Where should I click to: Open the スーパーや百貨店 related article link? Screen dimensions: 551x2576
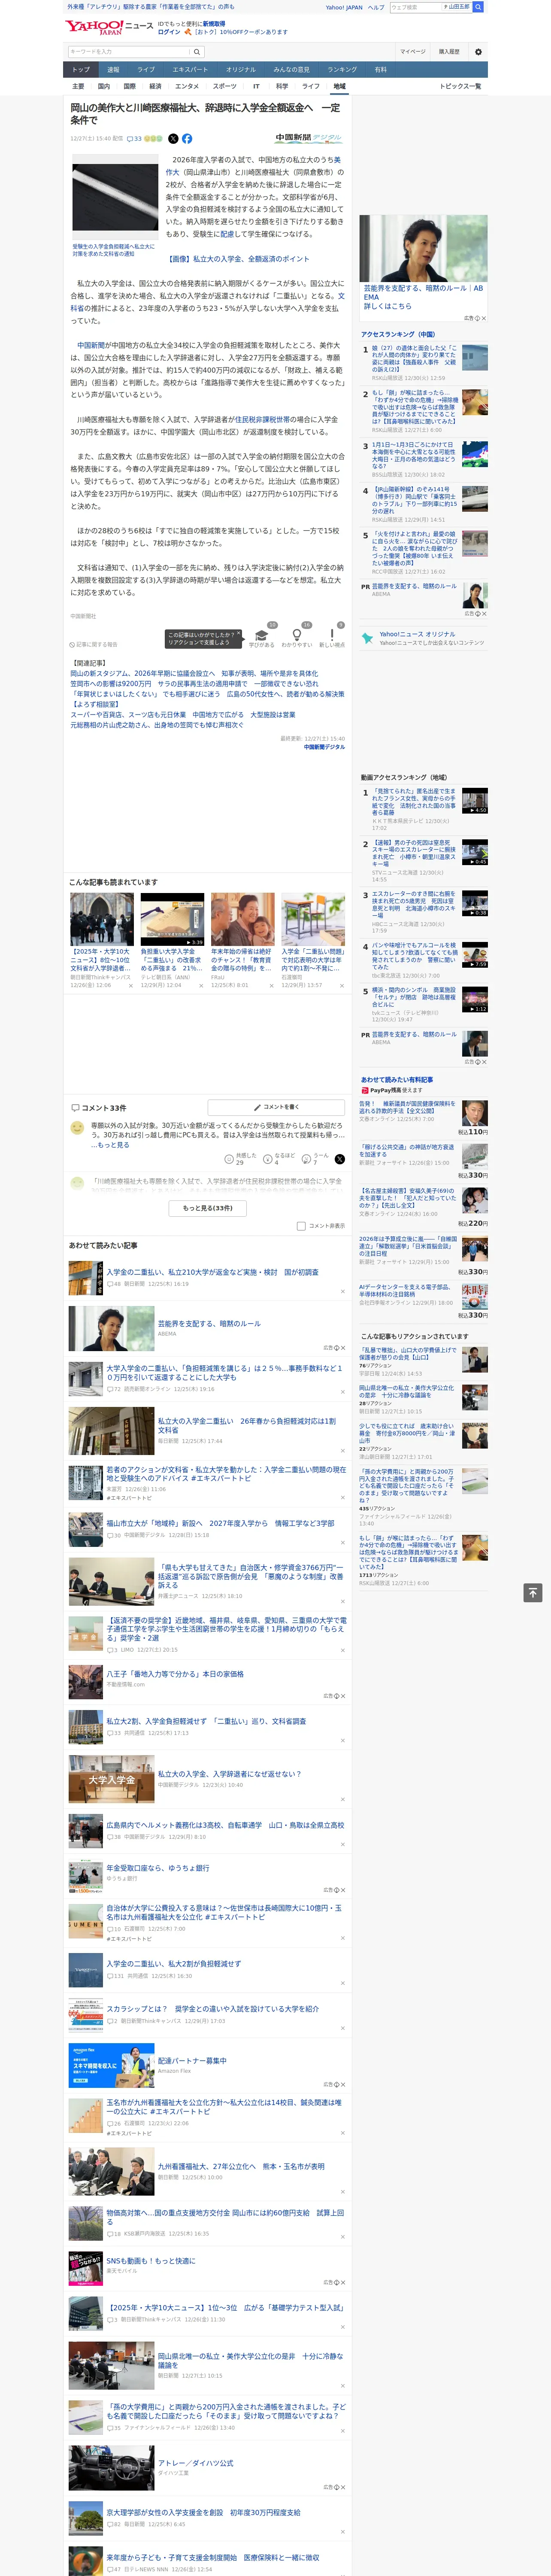(183, 715)
